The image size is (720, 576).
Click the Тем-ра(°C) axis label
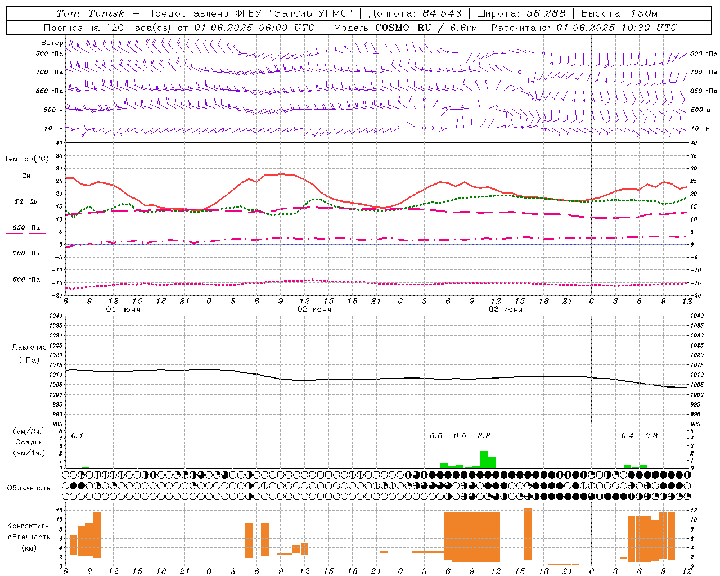26,159
